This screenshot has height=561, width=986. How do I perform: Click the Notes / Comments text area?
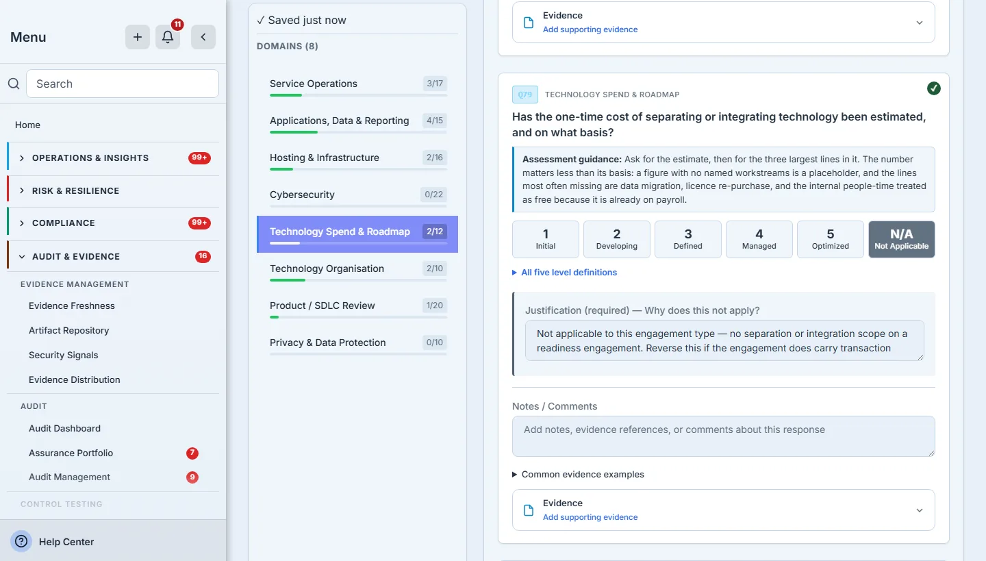coord(724,436)
